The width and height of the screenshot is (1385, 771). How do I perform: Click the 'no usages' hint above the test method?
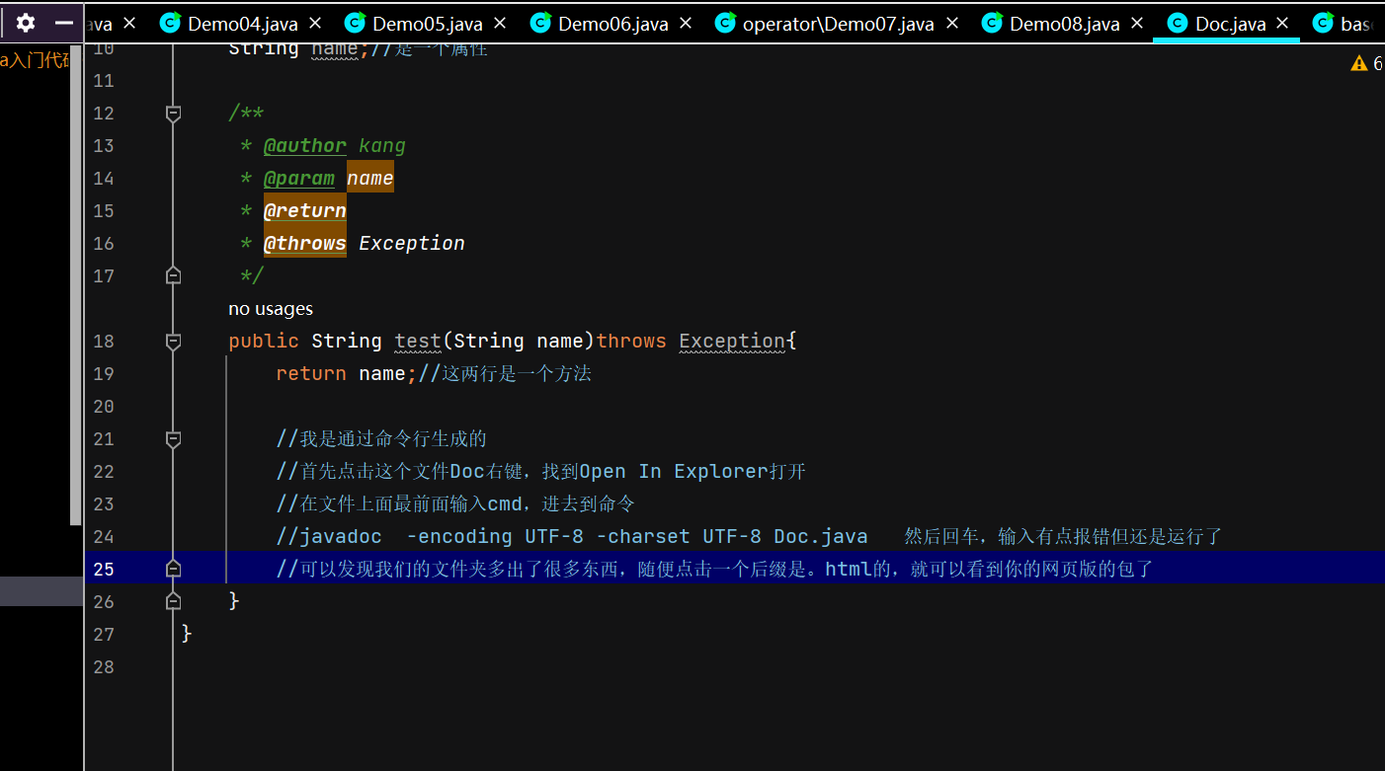coord(270,308)
